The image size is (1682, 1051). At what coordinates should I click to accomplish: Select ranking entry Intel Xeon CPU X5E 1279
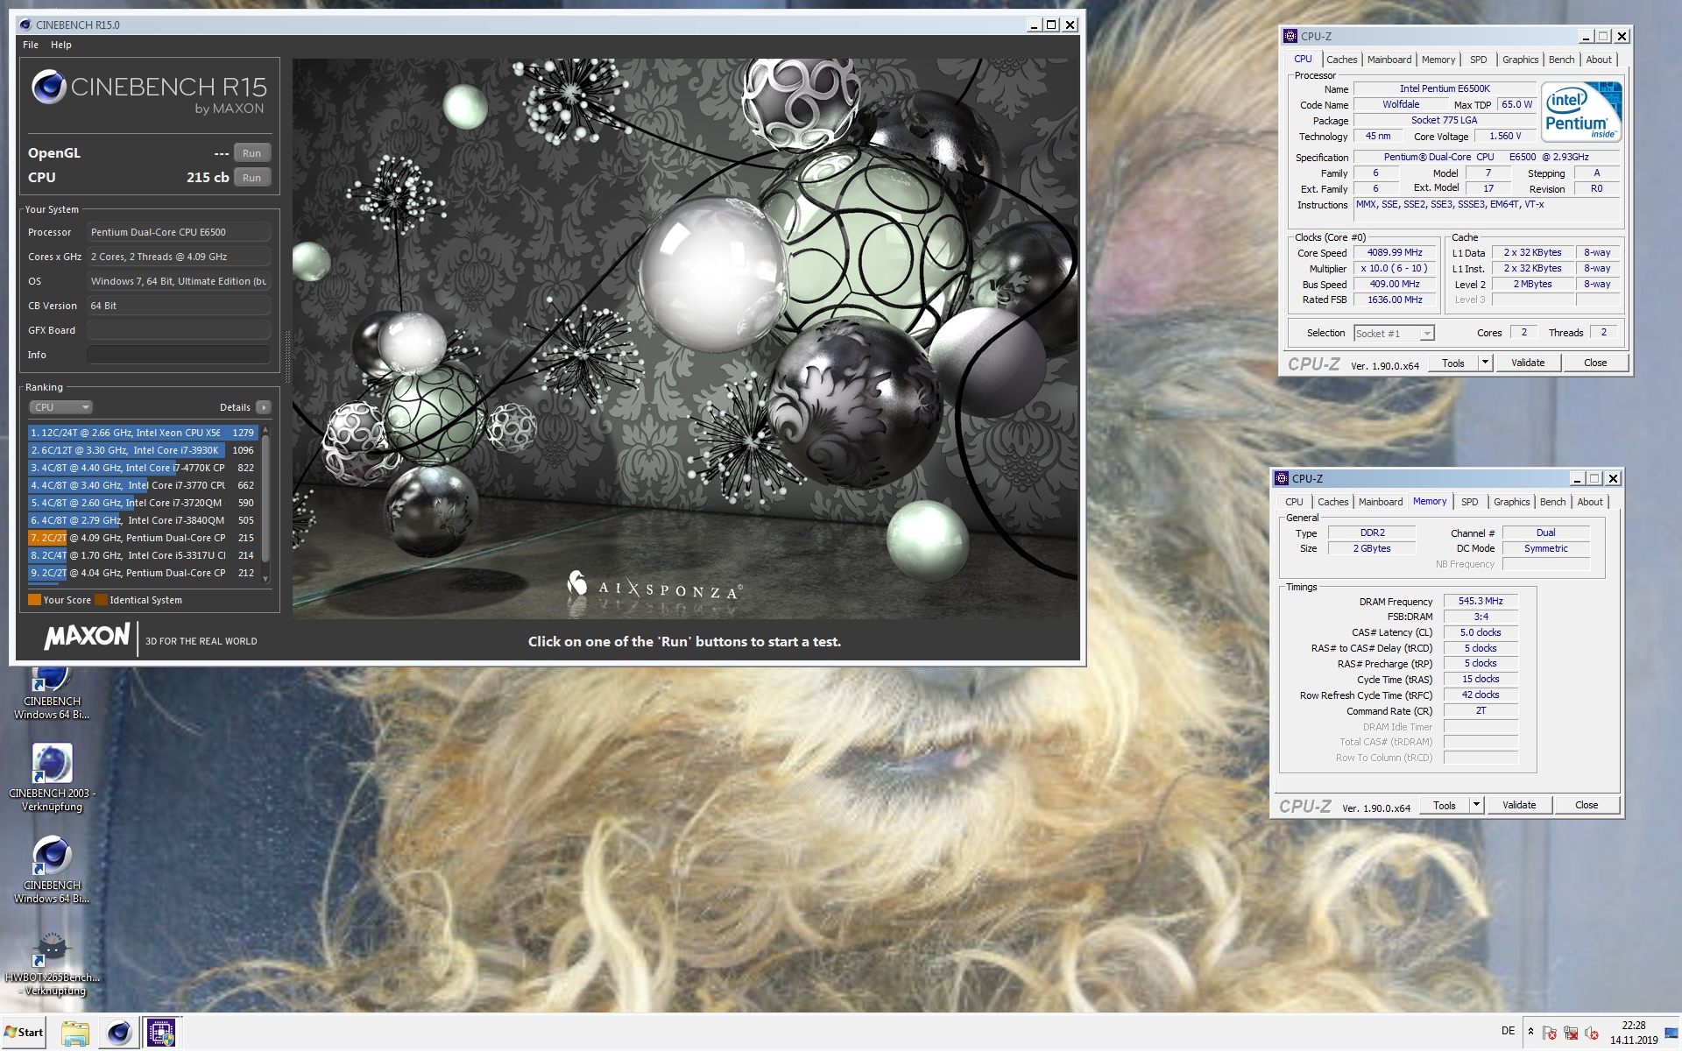click(x=143, y=433)
